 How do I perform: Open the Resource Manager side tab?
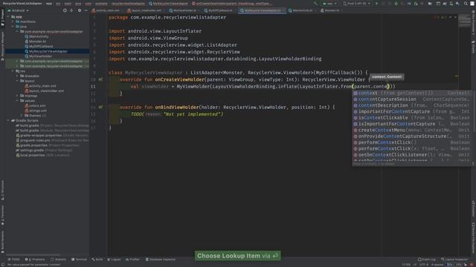pos(2,45)
